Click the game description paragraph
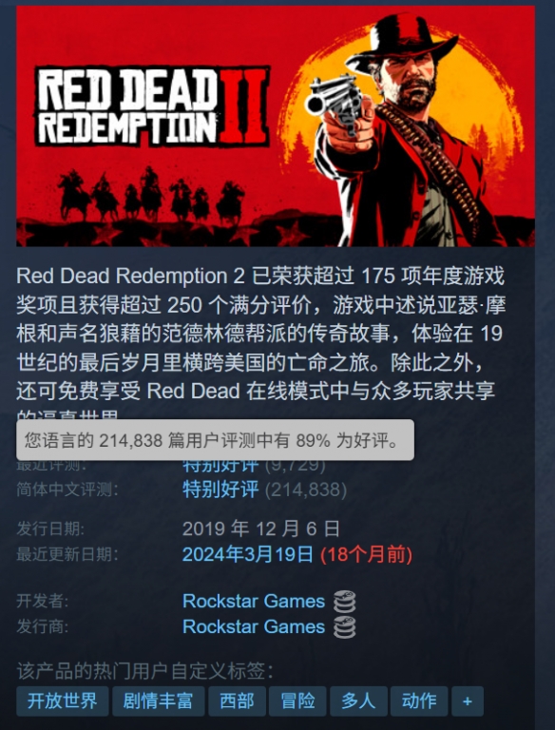This screenshot has width=555, height=730. pyautogui.click(x=261, y=342)
